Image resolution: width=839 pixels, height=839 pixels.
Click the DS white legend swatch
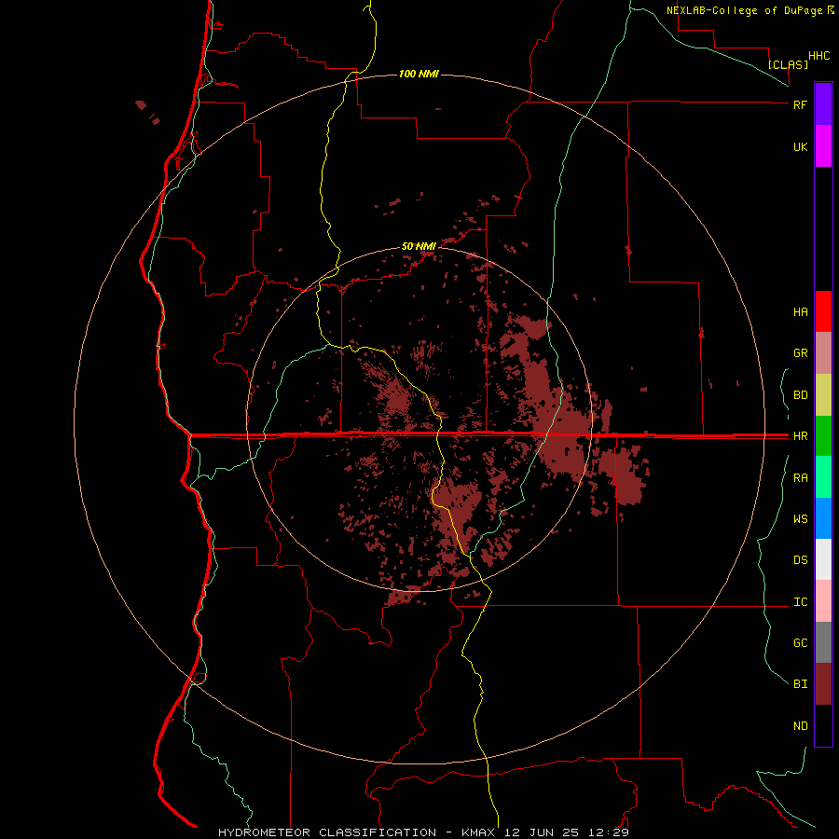coord(823,559)
